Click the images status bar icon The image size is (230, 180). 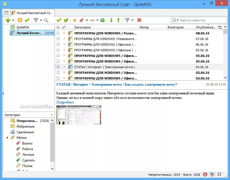tap(212, 174)
